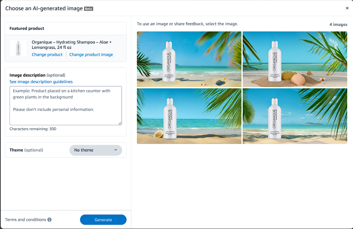Focus the image description text area
353x229 pixels.
(66, 105)
